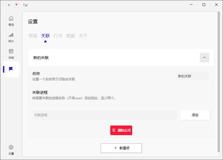Click the 名称 label
Viewport: 223px width, 160px height.
(36, 74)
